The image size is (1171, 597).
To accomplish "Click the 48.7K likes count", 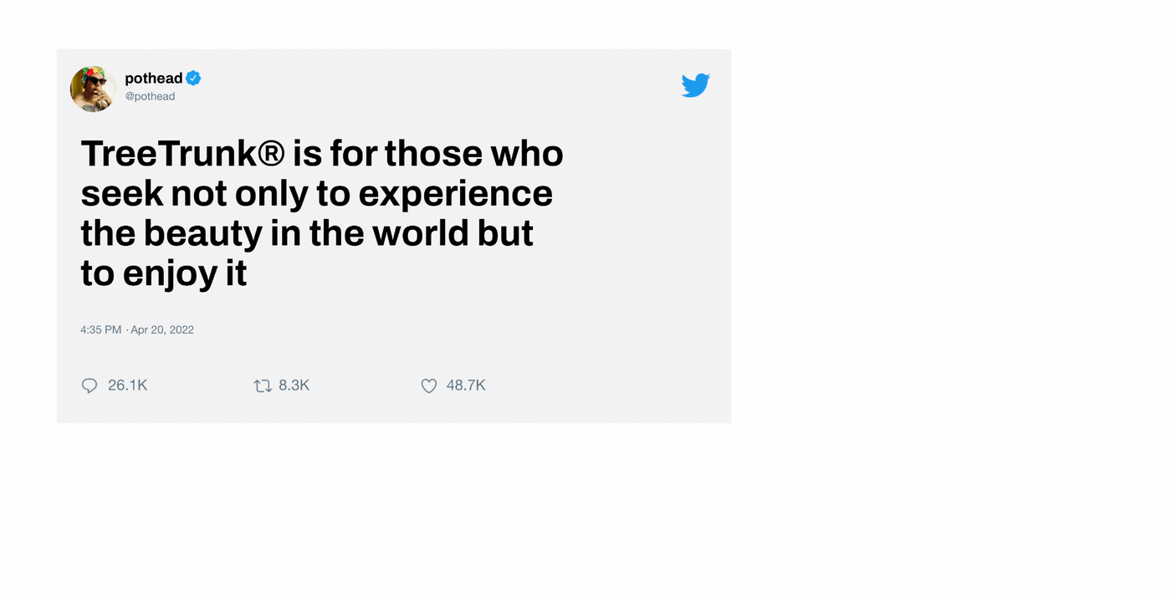I will (x=466, y=385).
